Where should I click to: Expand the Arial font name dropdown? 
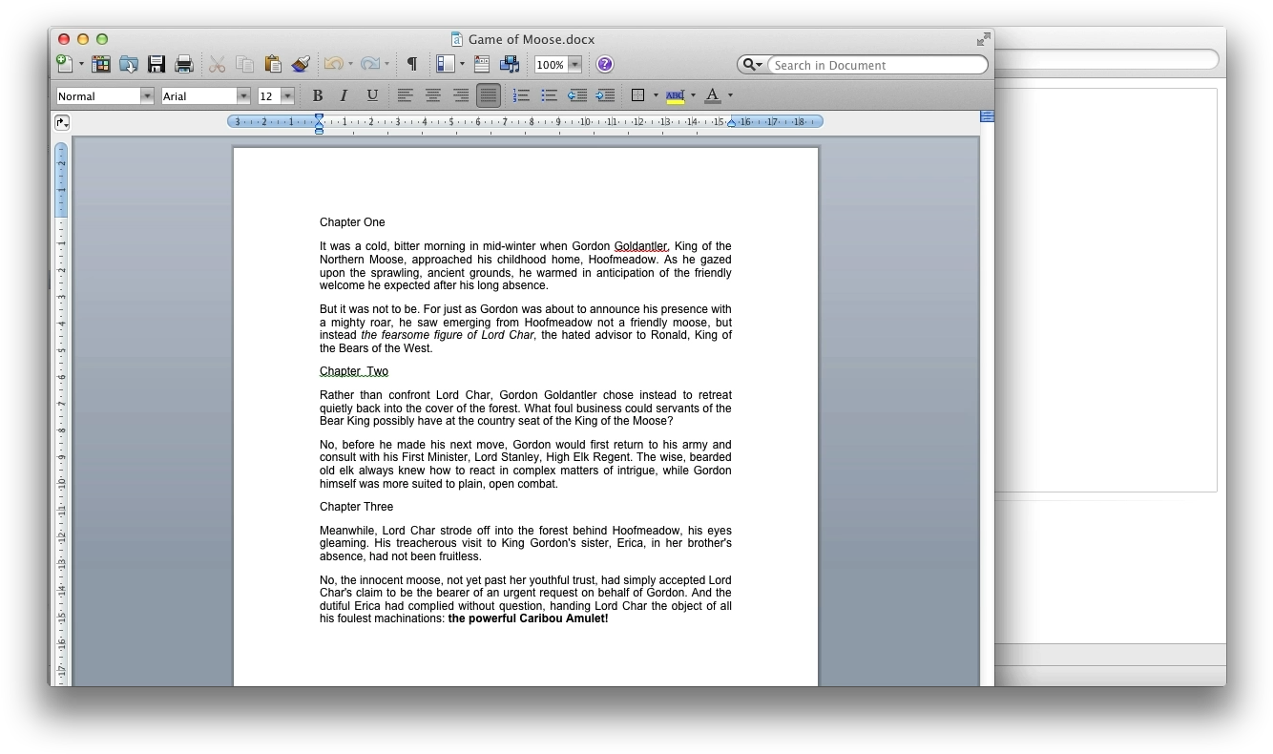click(243, 95)
